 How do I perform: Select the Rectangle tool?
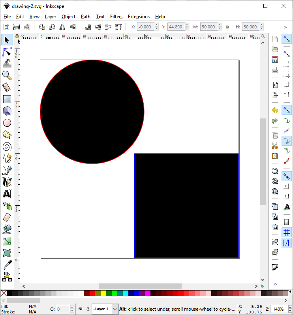click(x=7, y=99)
